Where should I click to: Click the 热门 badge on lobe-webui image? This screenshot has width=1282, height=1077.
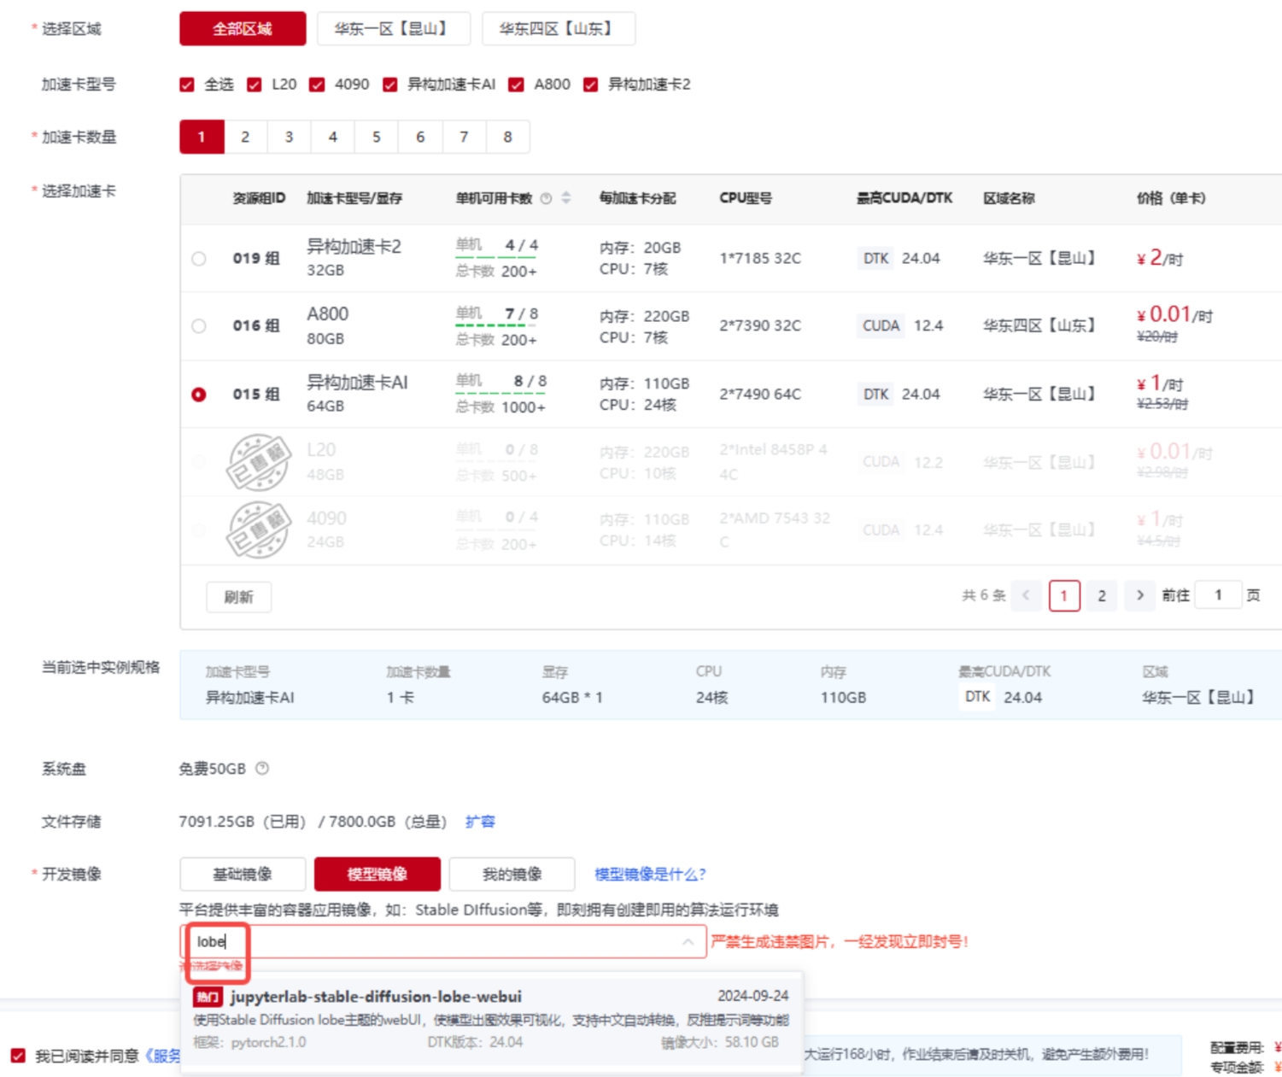click(x=208, y=997)
